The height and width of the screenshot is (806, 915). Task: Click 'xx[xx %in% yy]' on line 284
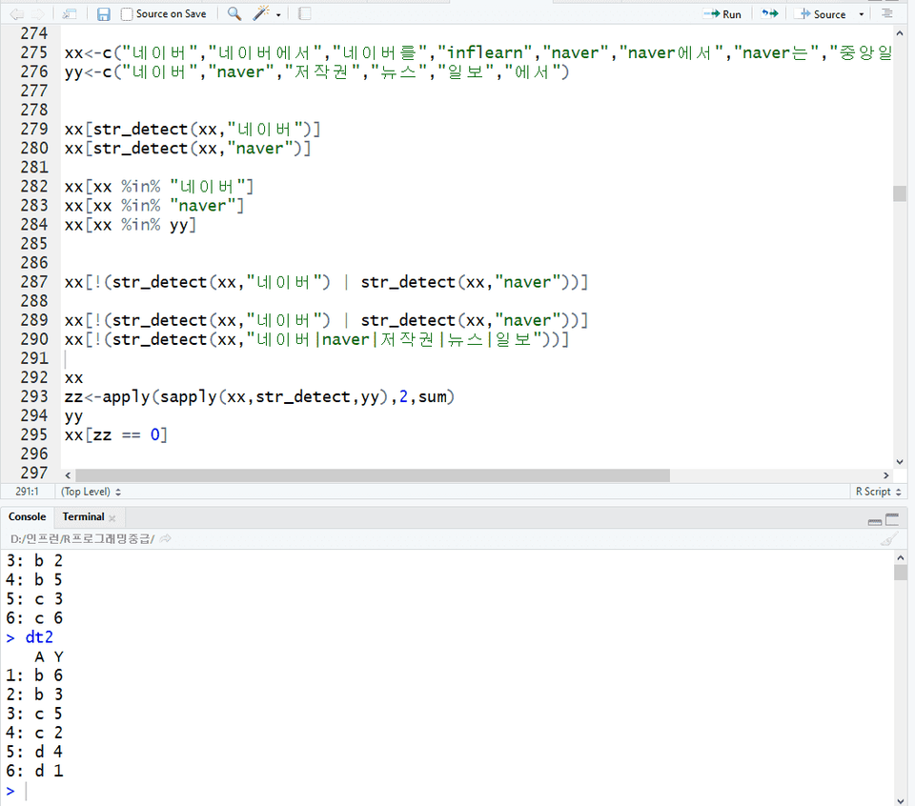coord(131,225)
